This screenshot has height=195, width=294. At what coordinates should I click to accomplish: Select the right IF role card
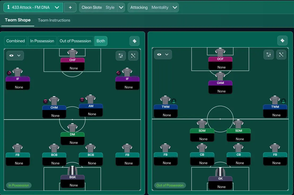[128, 83]
